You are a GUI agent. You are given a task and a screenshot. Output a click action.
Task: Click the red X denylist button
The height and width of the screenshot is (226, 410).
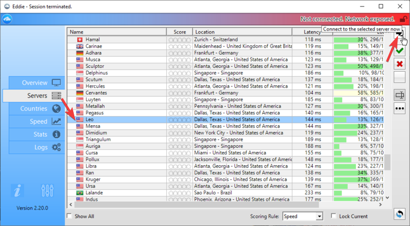coord(400,64)
